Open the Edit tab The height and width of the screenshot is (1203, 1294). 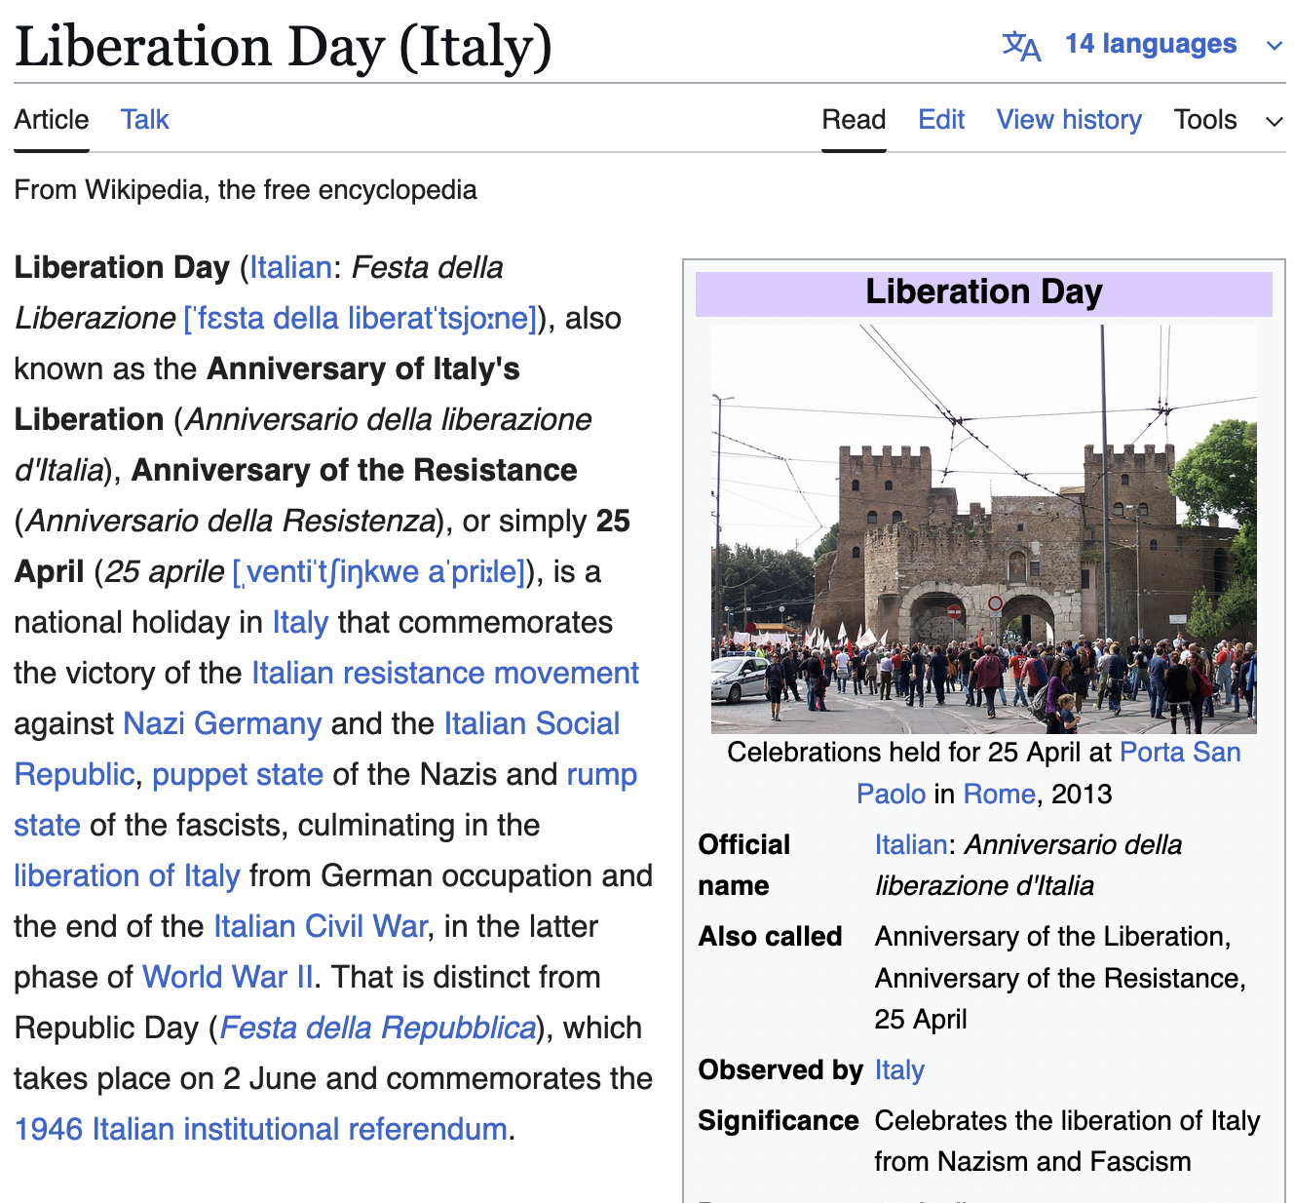coord(940,120)
